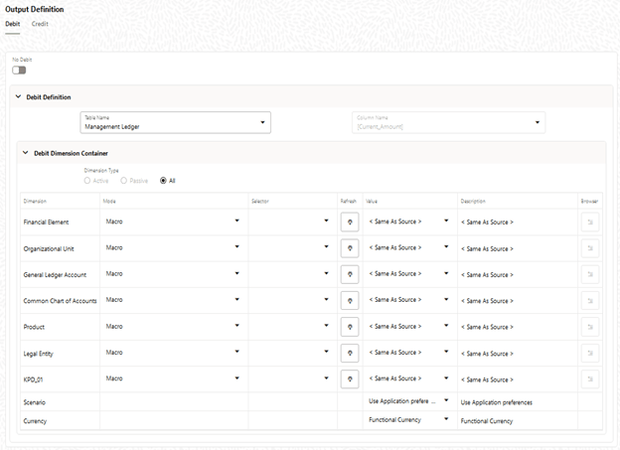Click Scenario dimension name

35,402
